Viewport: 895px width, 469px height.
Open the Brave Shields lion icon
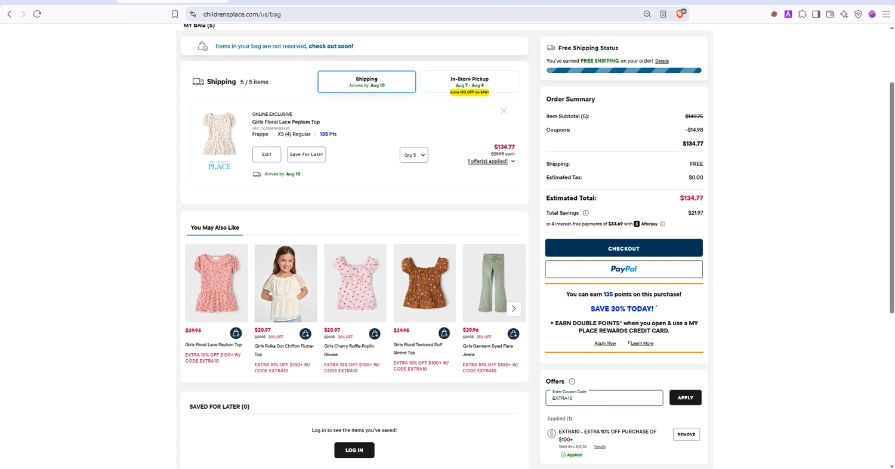point(680,14)
